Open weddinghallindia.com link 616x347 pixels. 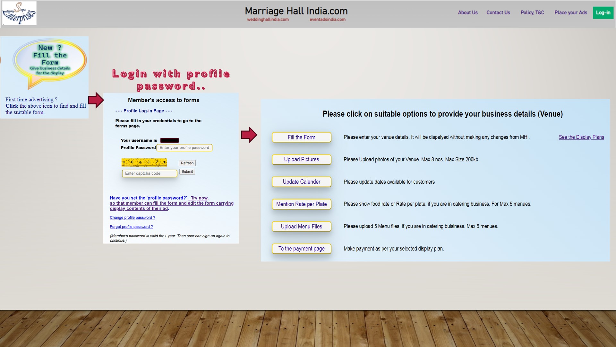pos(268,20)
